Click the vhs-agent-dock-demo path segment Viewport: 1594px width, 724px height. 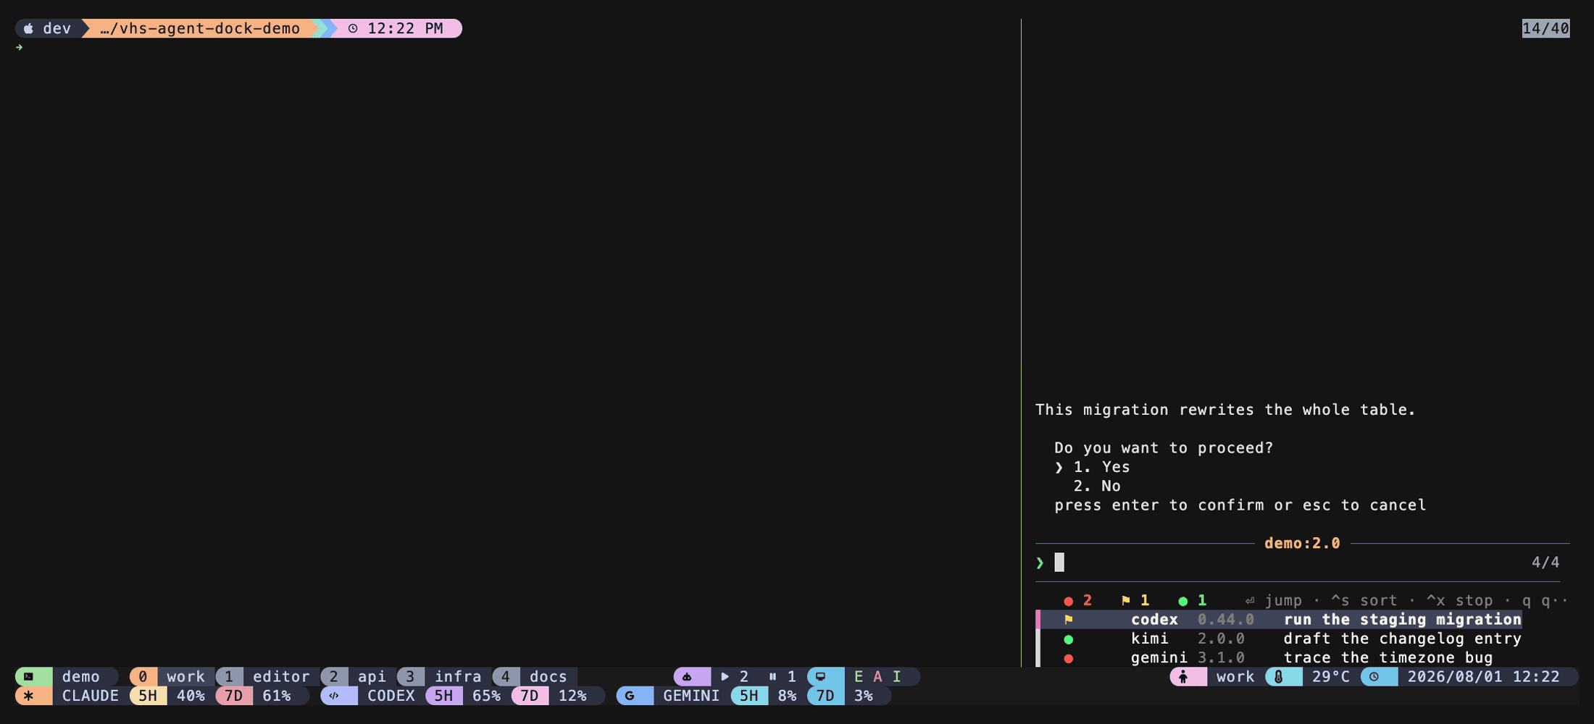coord(200,28)
